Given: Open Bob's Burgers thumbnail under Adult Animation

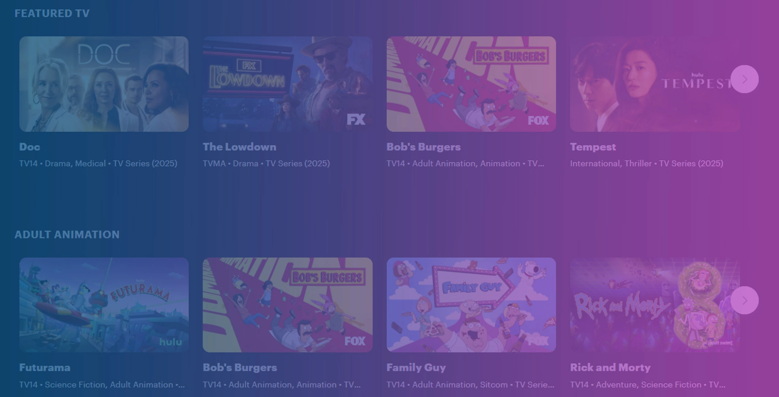Looking at the screenshot, I should (x=288, y=305).
